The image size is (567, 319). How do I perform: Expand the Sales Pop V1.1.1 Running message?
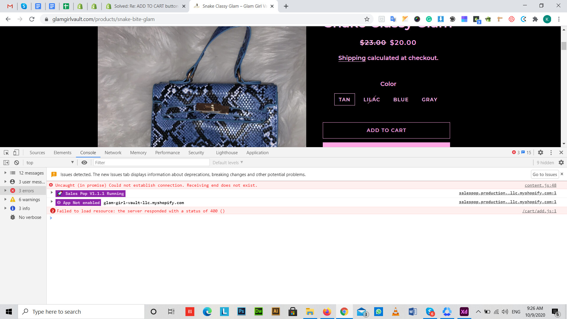click(52, 193)
